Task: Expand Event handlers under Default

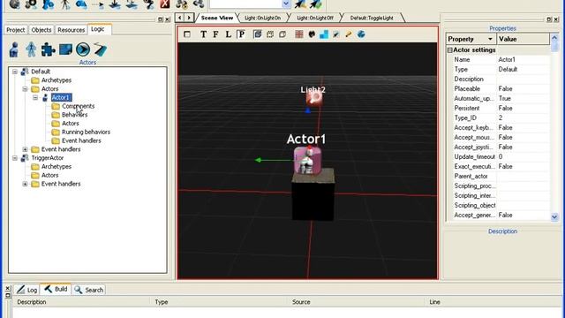Action: [x=25, y=149]
